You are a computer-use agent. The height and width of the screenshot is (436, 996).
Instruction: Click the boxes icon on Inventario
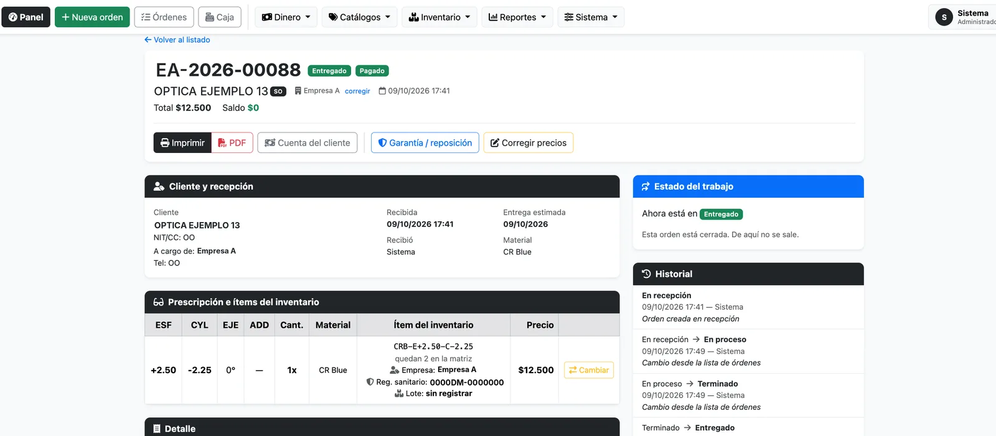click(x=413, y=17)
